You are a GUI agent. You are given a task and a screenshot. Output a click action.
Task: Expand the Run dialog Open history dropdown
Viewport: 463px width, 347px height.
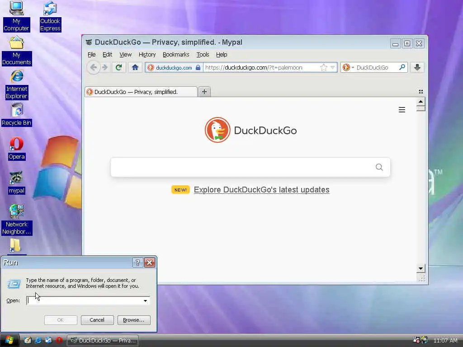[x=145, y=300]
